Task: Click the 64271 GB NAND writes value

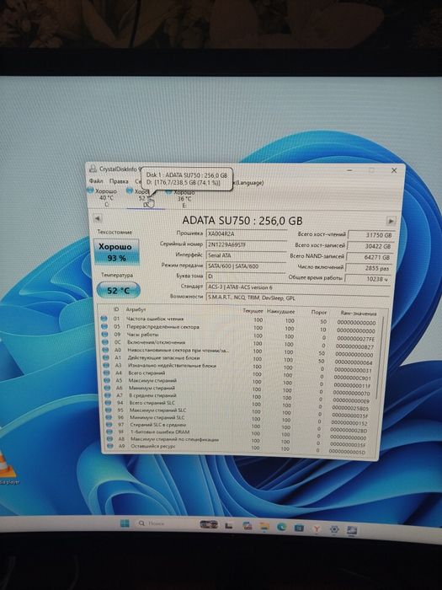Action: click(370, 257)
